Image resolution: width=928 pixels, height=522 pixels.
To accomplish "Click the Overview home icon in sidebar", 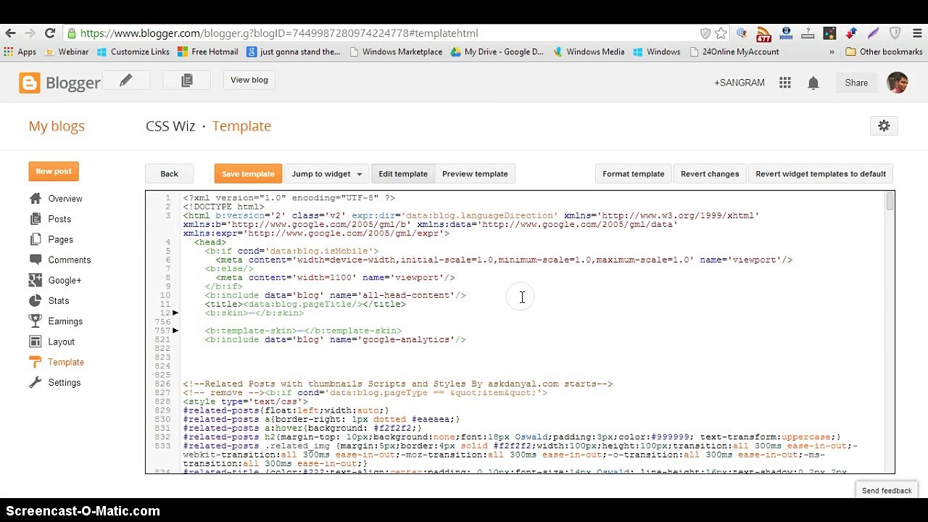I will (36, 199).
